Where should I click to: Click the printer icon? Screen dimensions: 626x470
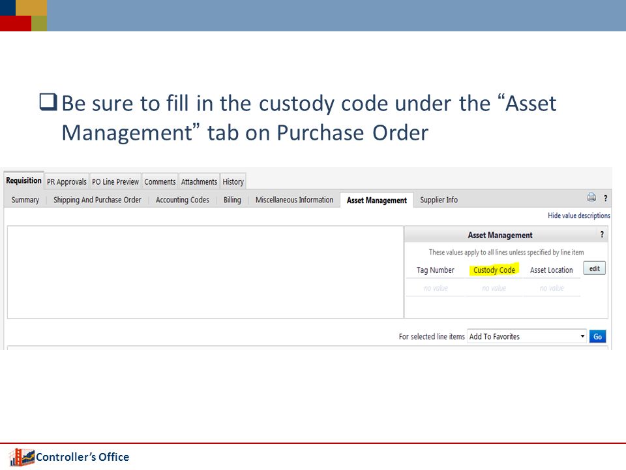tap(591, 197)
